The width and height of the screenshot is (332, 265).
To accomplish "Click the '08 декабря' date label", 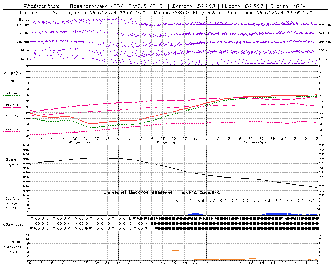I will coord(79,142).
